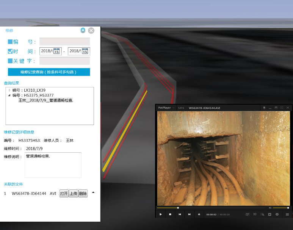Toggle 360 degree video mode
The height and width of the screenshot is (230, 293).
pyautogui.click(x=248, y=214)
